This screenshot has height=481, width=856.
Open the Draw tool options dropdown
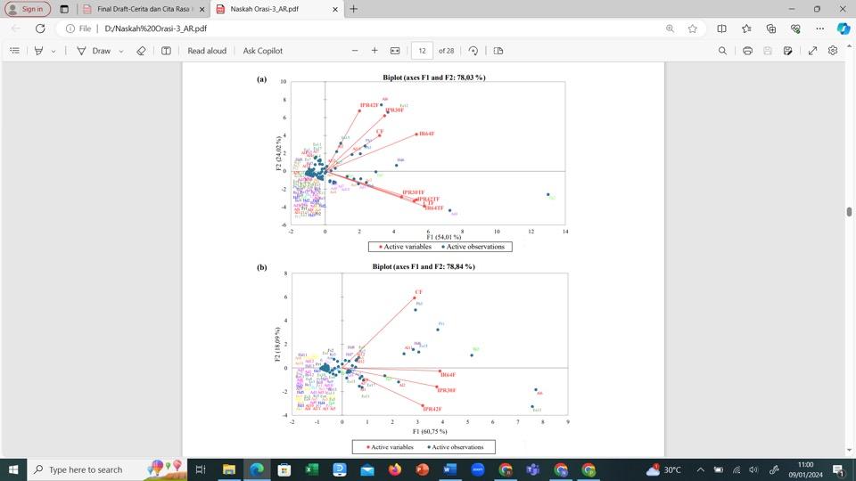121,52
